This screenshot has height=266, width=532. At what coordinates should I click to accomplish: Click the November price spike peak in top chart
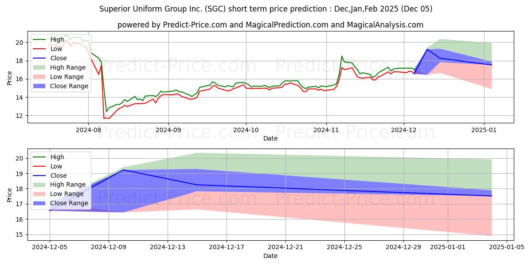pyautogui.click(x=342, y=56)
